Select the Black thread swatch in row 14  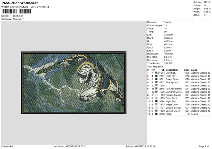tap(156, 114)
